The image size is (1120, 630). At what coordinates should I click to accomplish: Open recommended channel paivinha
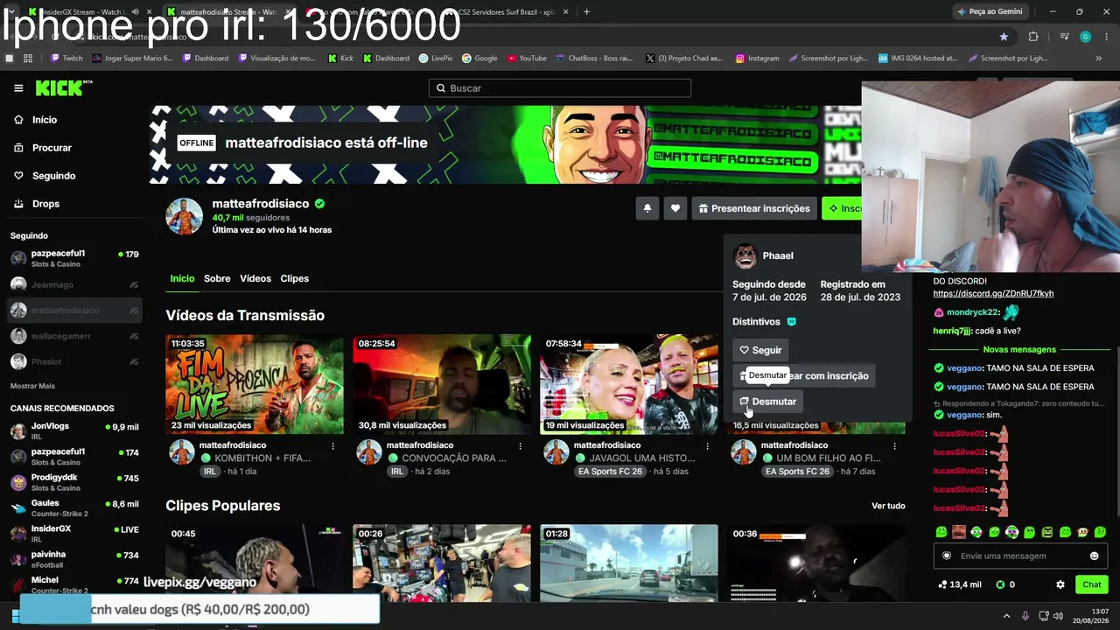click(74, 560)
